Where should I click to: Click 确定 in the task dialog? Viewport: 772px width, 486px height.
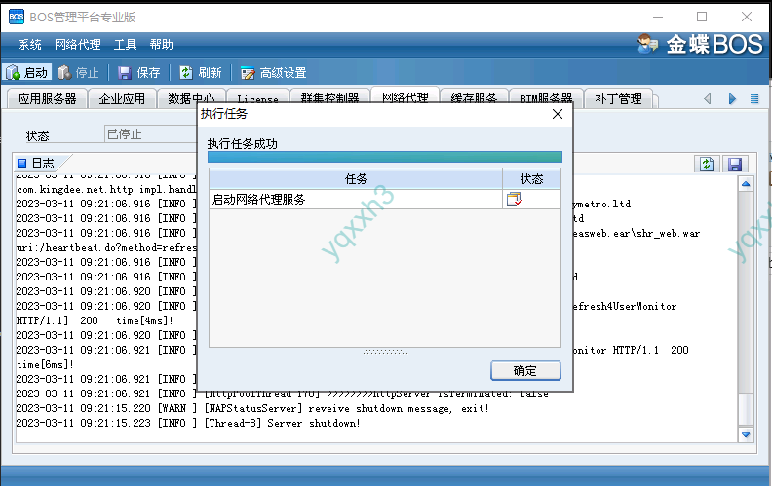[525, 370]
